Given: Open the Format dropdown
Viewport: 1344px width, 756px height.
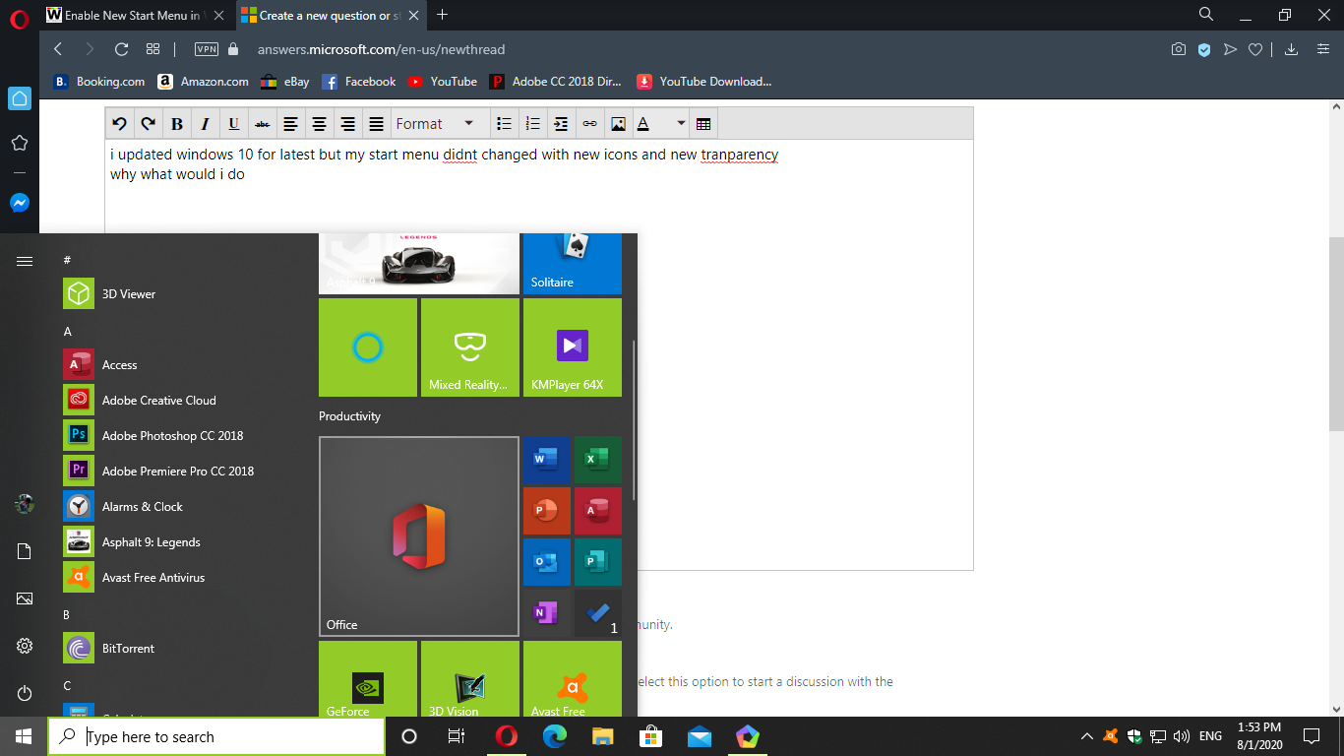Looking at the screenshot, I should click(435, 124).
